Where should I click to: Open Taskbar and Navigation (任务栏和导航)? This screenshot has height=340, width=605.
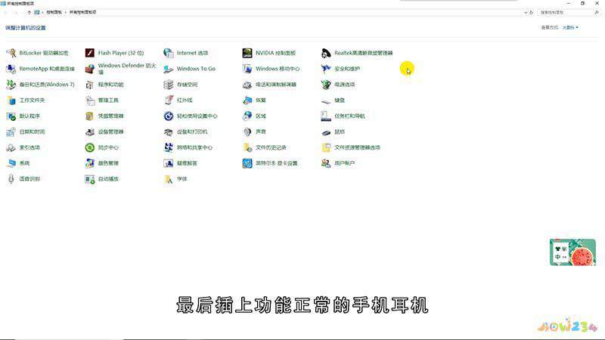point(343,116)
